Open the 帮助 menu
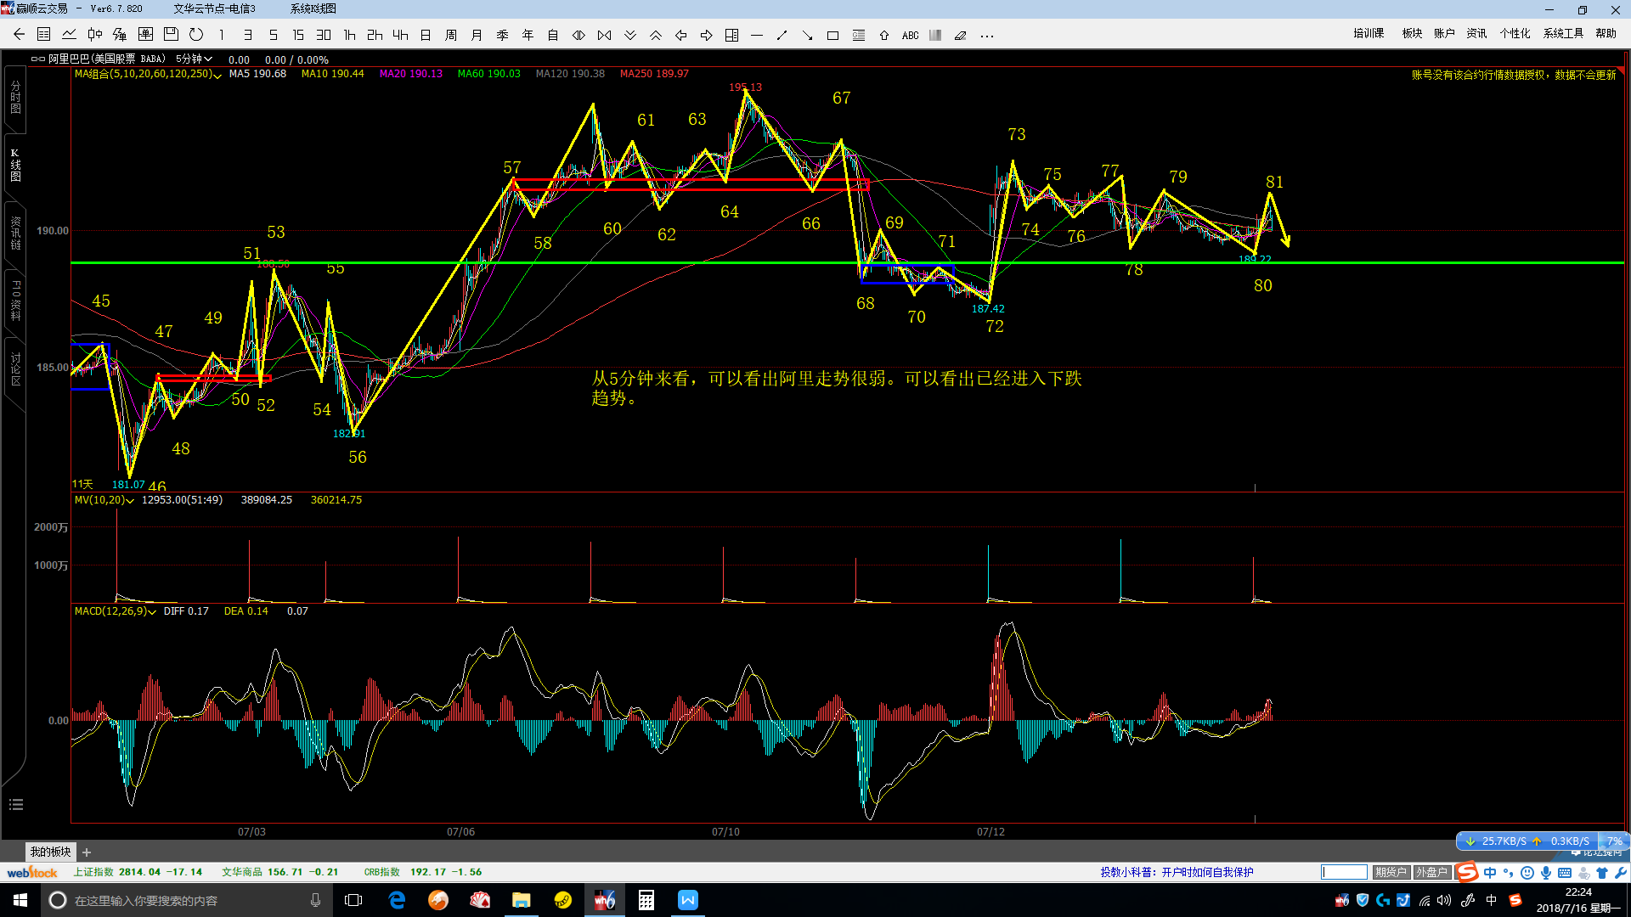The width and height of the screenshot is (1631, 917). 1606,33
